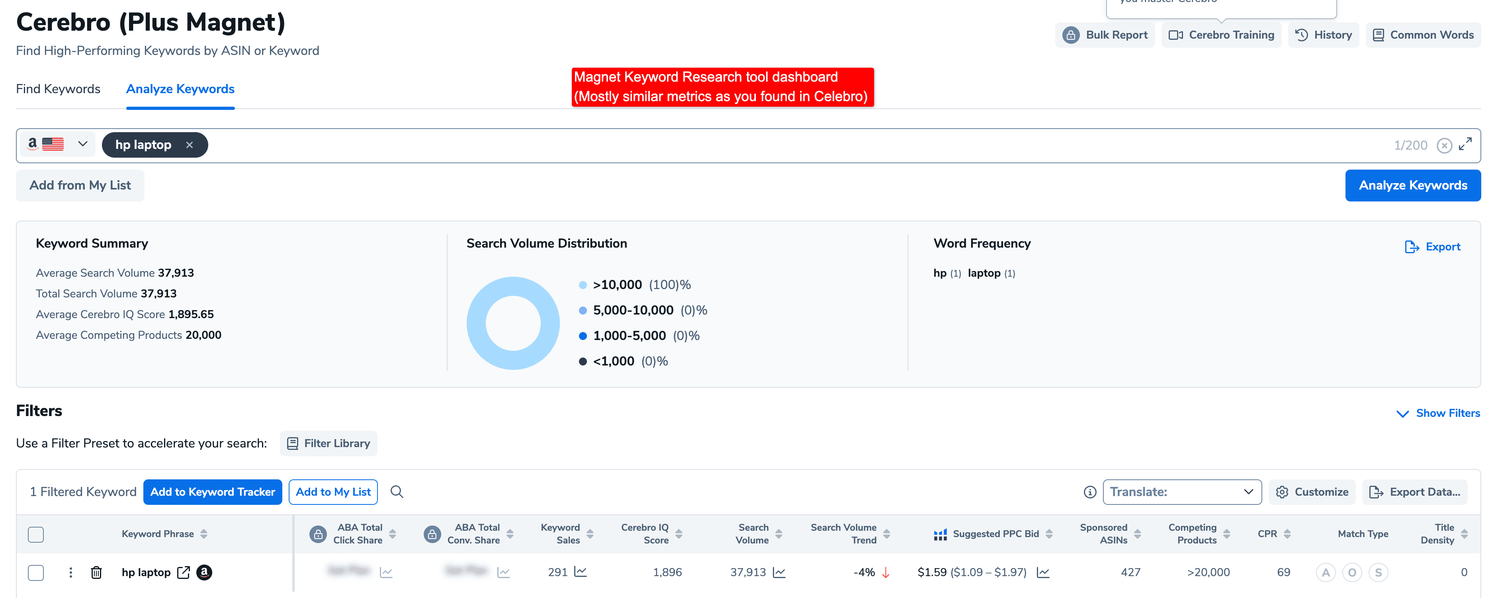Click lock icon beside ABA Total Click Share
Image resolution: width=1494 pixels, height=598 pixels.
[x=318, y=534]
